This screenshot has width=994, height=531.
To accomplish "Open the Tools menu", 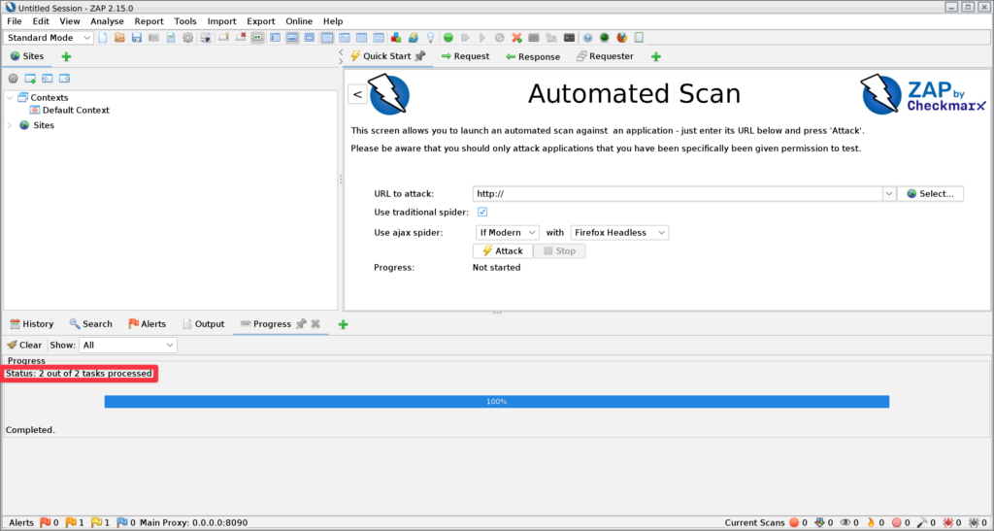I will [185, 21].
